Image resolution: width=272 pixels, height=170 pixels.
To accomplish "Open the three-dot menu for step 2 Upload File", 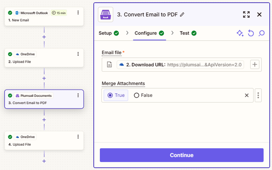I will click(78, 54).
